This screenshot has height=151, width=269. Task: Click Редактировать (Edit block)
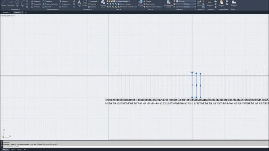point(149,4)
